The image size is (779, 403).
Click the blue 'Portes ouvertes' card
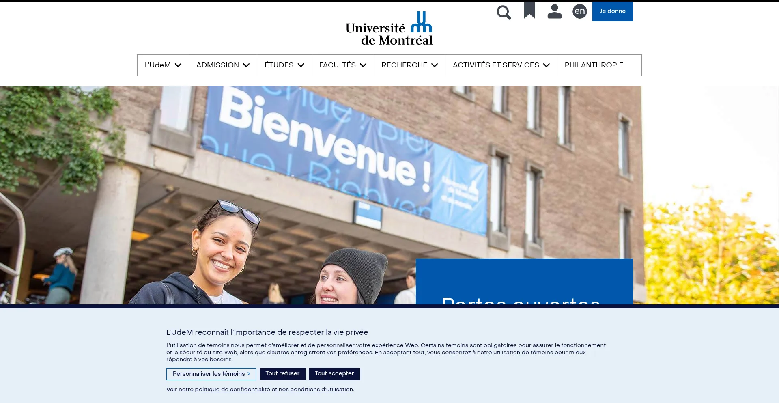pos(524,282)
